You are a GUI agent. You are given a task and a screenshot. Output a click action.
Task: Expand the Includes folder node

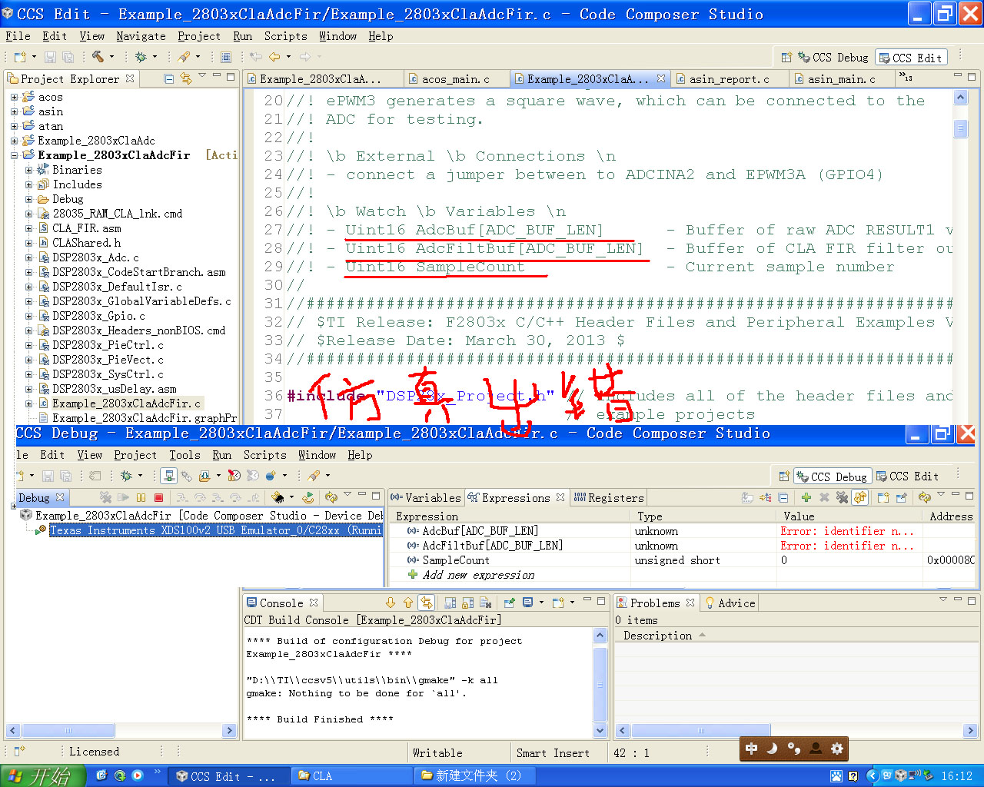tap(28, 184)
